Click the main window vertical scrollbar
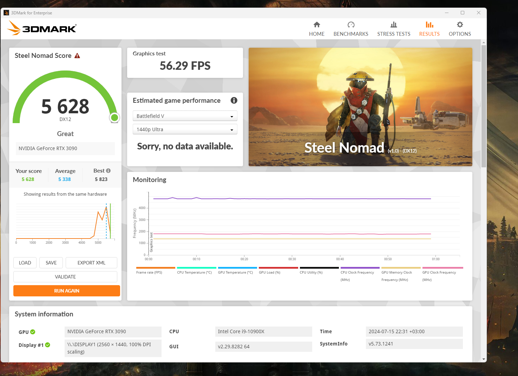This screenshot has width=518, height=376. click(484, 106)
